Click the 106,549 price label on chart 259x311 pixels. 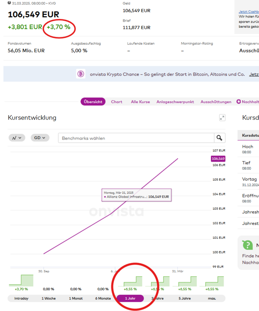click(218, 159)
